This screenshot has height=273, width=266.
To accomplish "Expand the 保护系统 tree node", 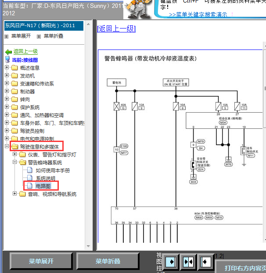I will pos(7,107).
